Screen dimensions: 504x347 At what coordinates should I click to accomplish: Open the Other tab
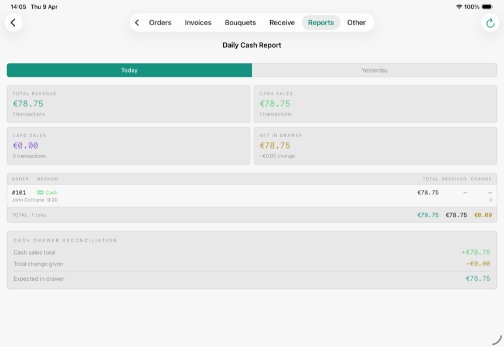click(356, 22)
